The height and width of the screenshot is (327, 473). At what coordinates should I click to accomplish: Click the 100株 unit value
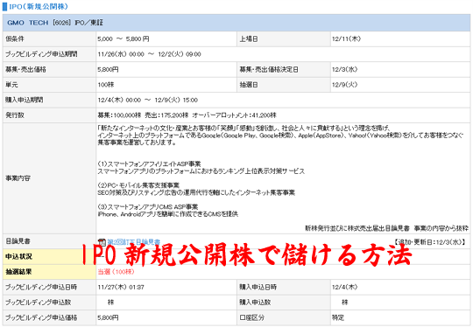click(106, 85)
